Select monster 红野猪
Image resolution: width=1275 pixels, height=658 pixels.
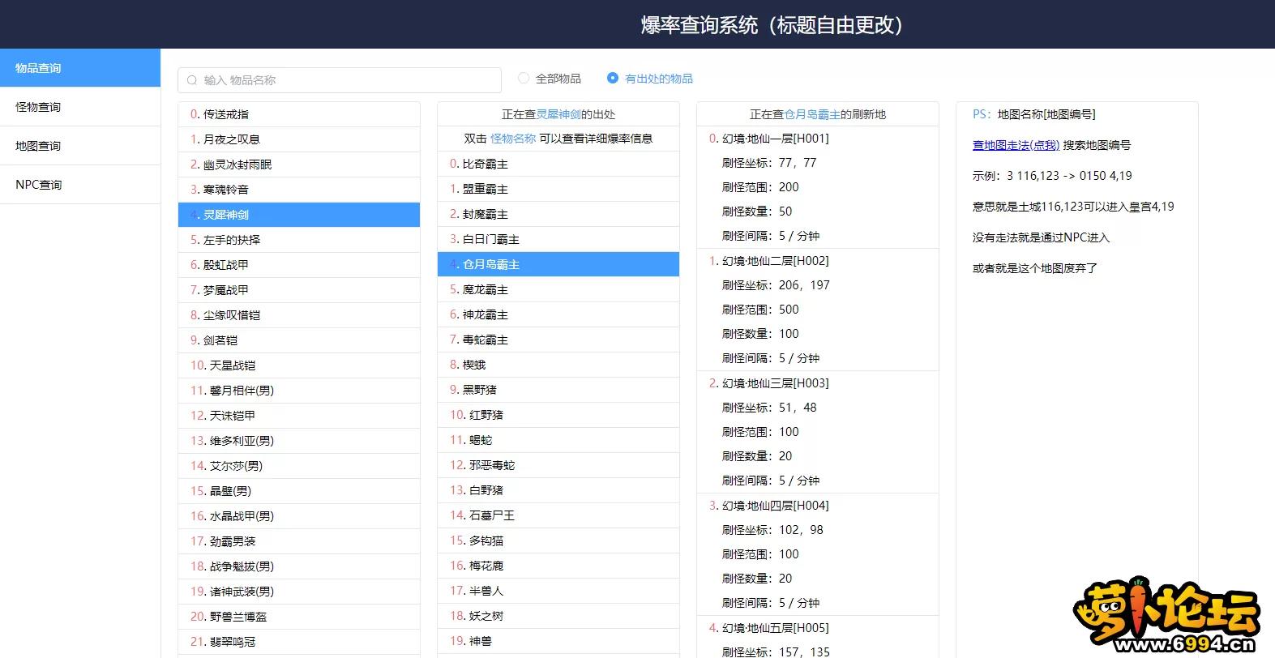click(x=558, y=415)
